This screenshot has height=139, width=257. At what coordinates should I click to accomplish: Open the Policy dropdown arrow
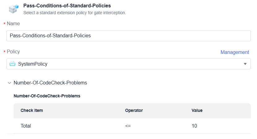coord(245,64)
